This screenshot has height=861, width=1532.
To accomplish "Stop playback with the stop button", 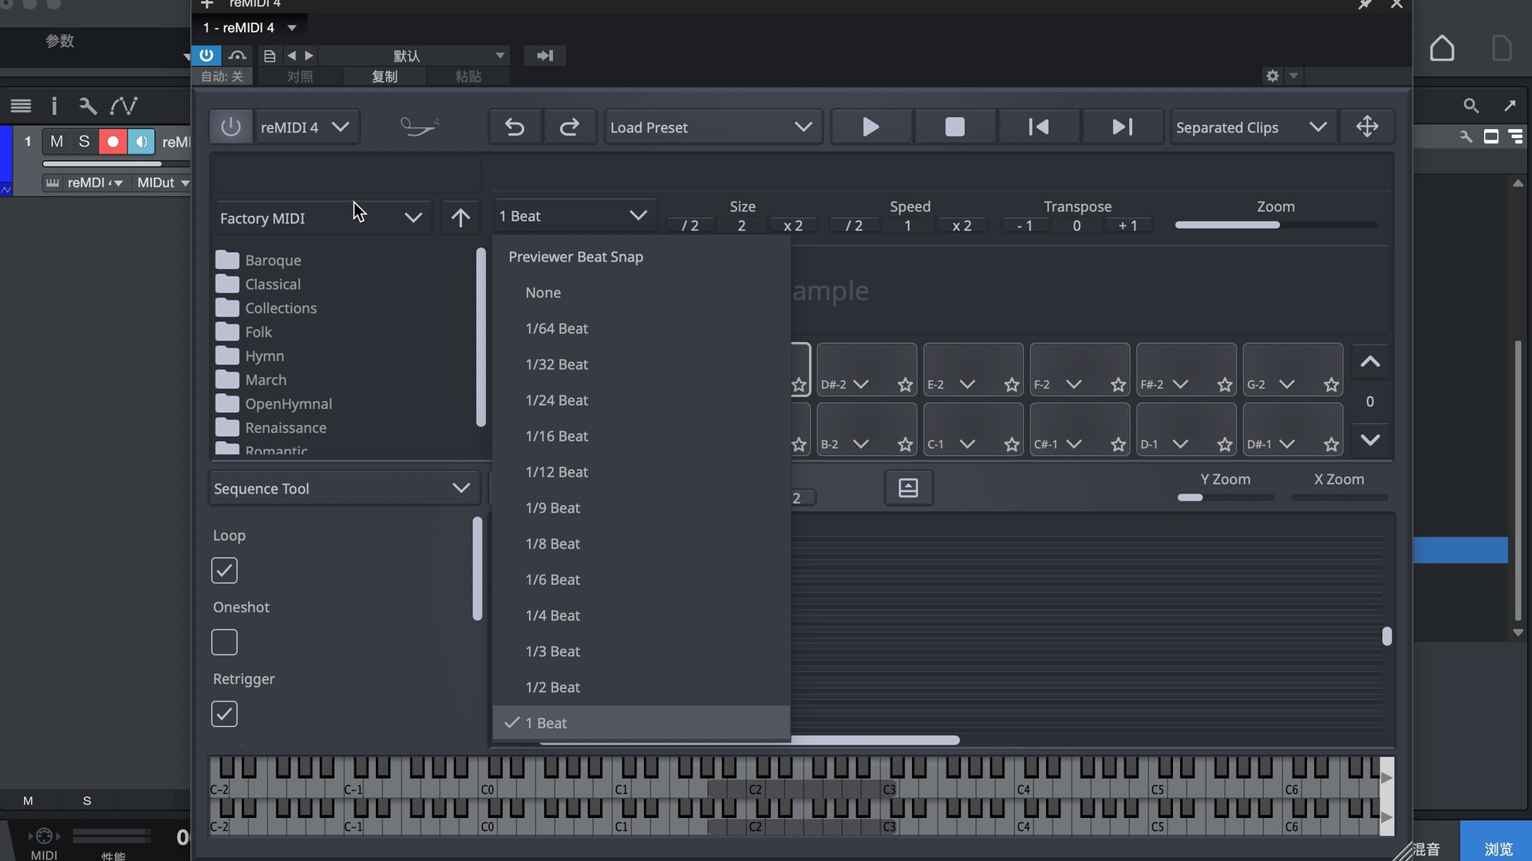I will [954, 127].
